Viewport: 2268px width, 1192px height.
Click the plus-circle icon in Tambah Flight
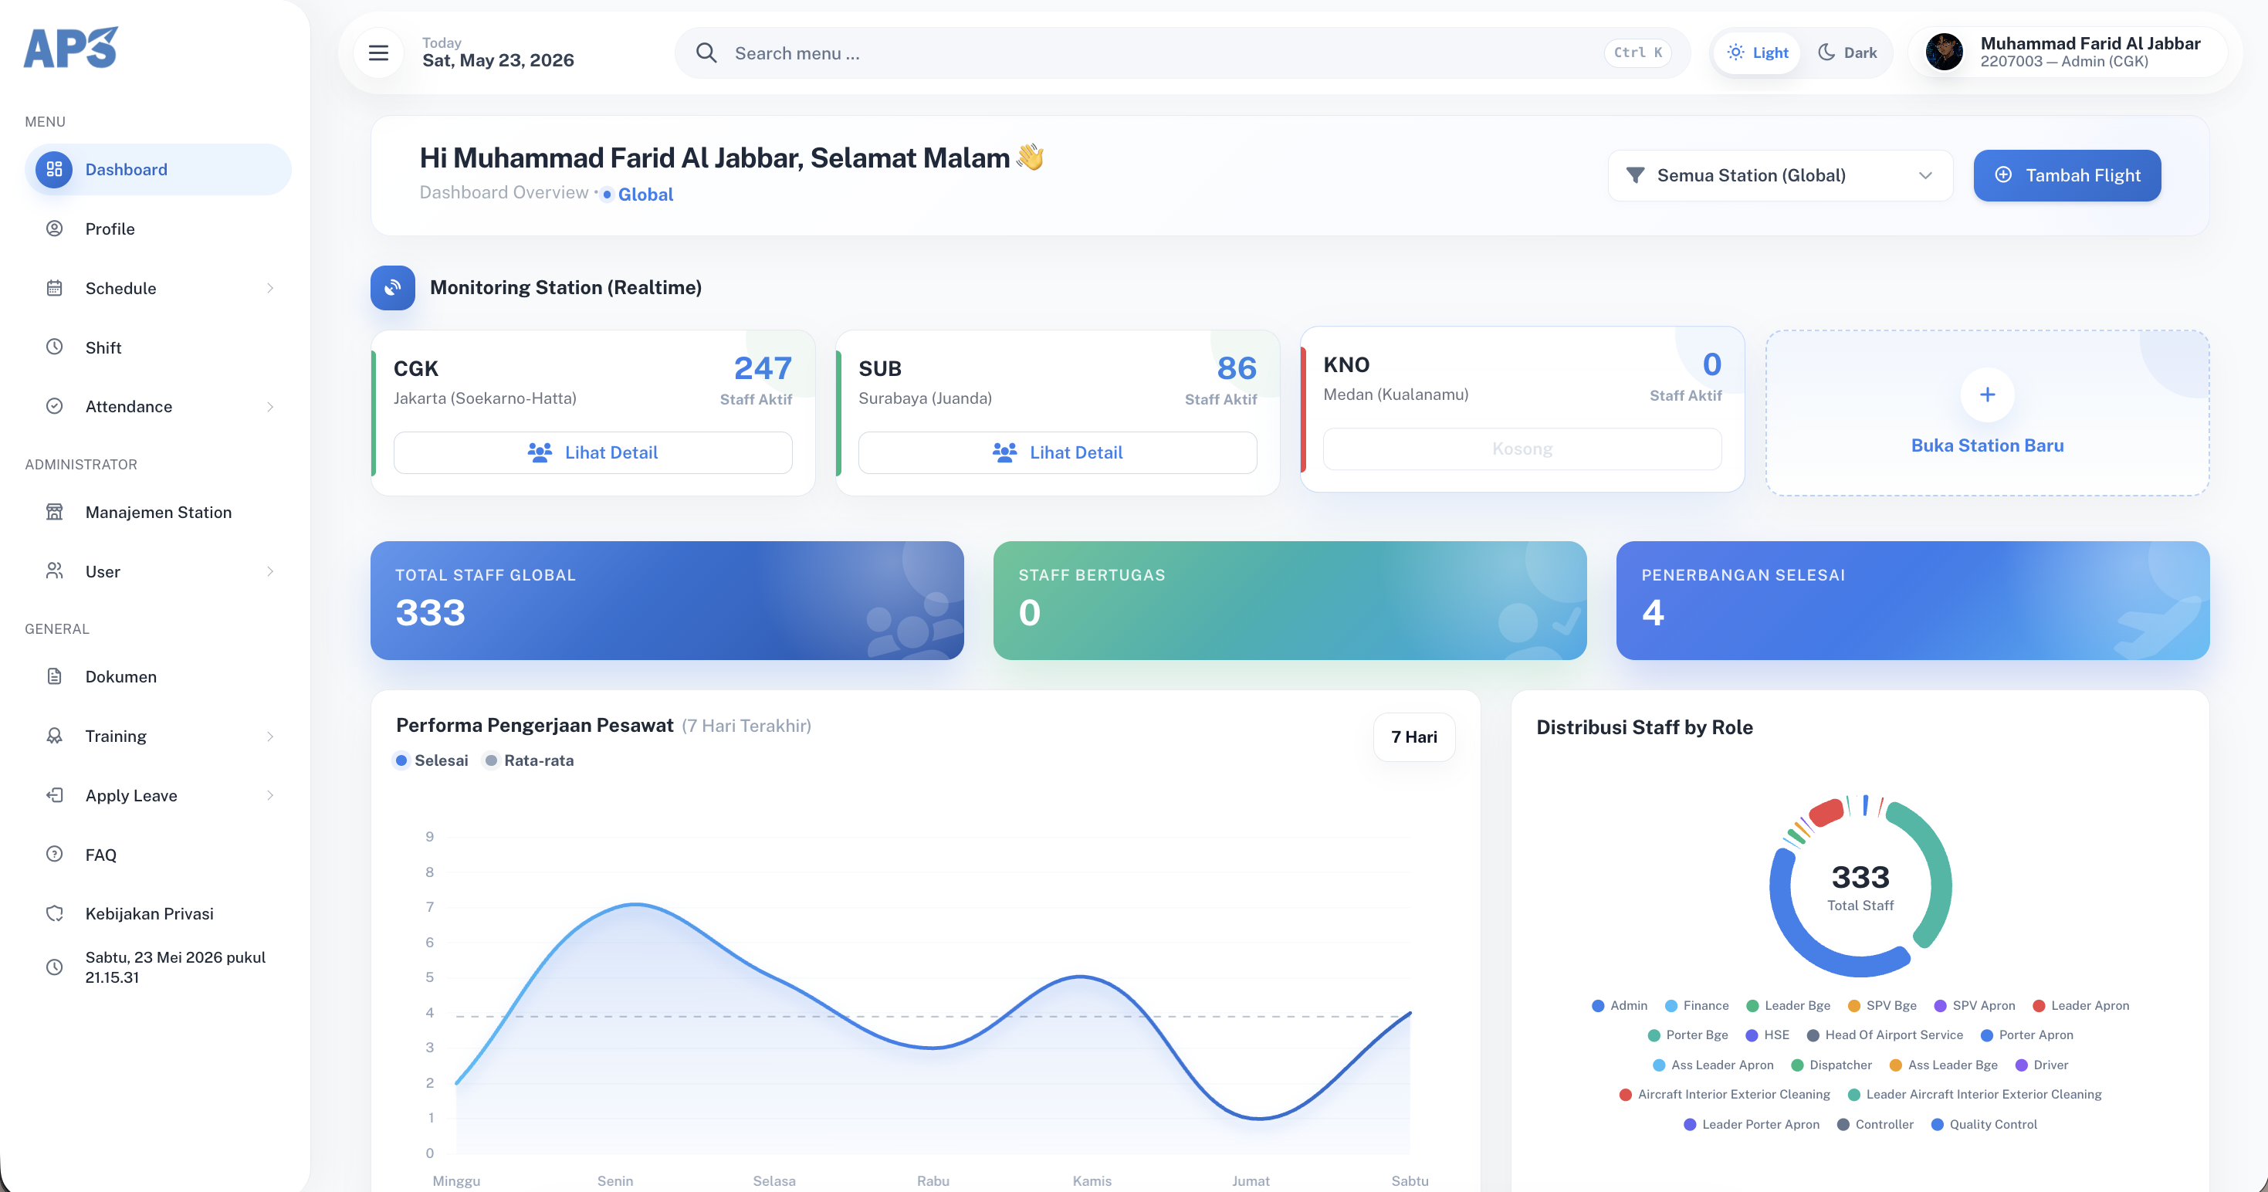[x=2003, y=174]
